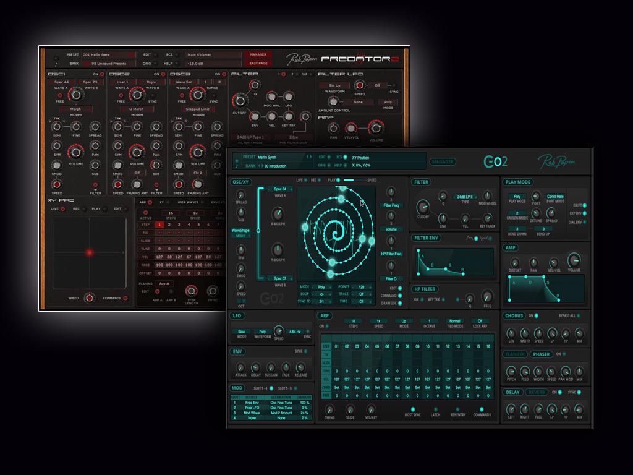This screenshot has height=475, width=633.
Task: Click the Go2 X-Morph knob
Action: point(278,214)
